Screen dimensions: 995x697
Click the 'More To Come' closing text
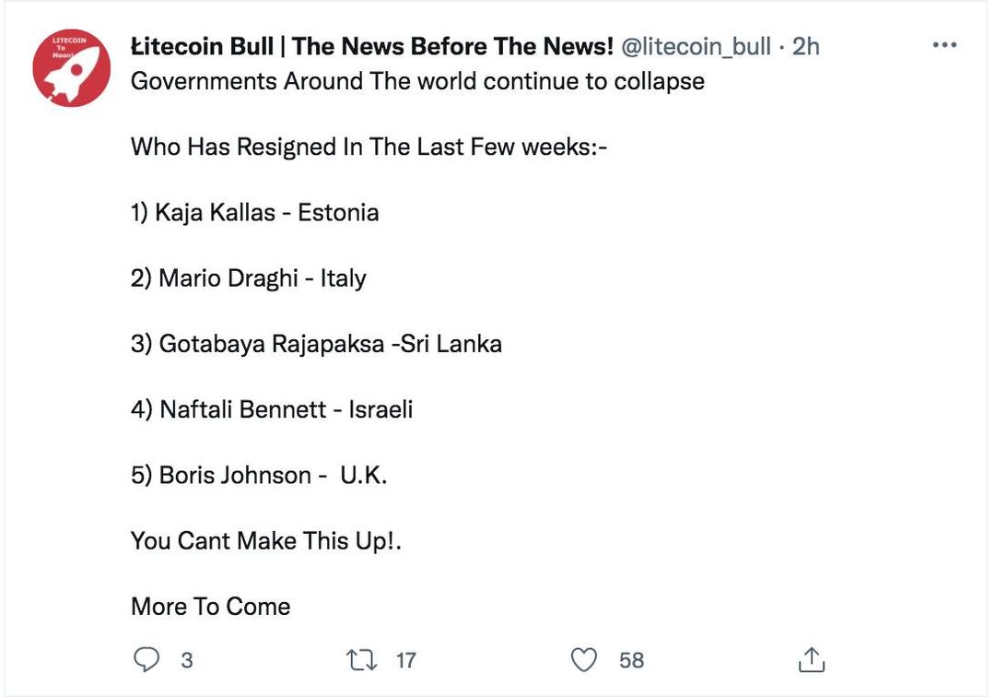pyautogui.click(x=211, y=606)
